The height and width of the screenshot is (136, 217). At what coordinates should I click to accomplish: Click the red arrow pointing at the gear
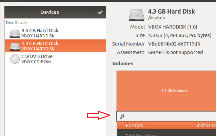point(98,115)
